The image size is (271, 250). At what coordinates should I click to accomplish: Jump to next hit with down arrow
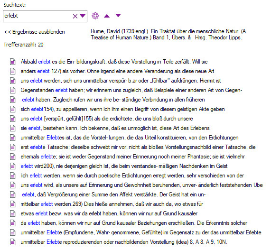click(118, 15)
